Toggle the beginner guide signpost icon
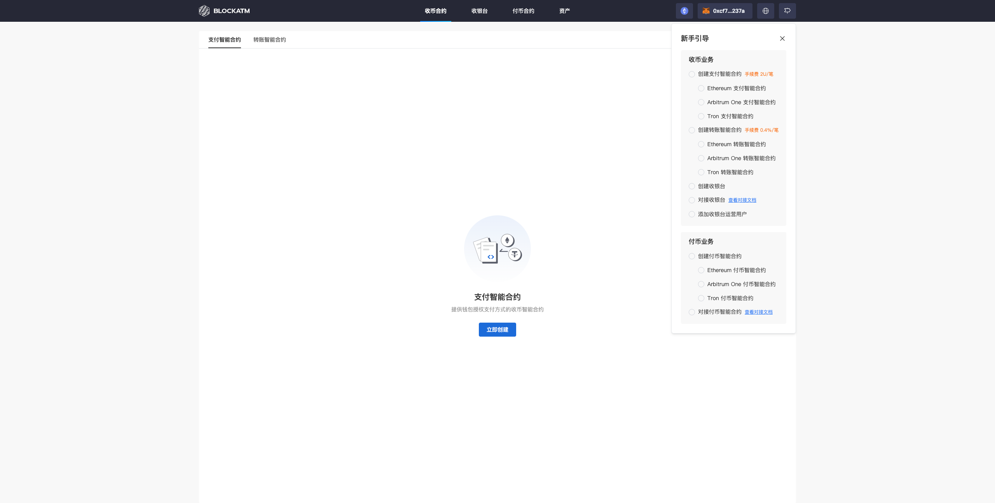The image size is (995, 503). click(x=787, y=11)
